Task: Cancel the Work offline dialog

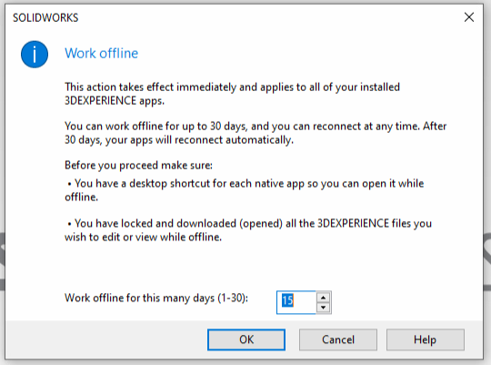Action: pos(338,340)
